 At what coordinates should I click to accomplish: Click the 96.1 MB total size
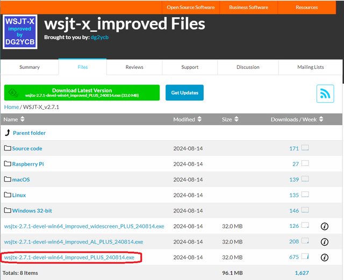click(232, 273)
